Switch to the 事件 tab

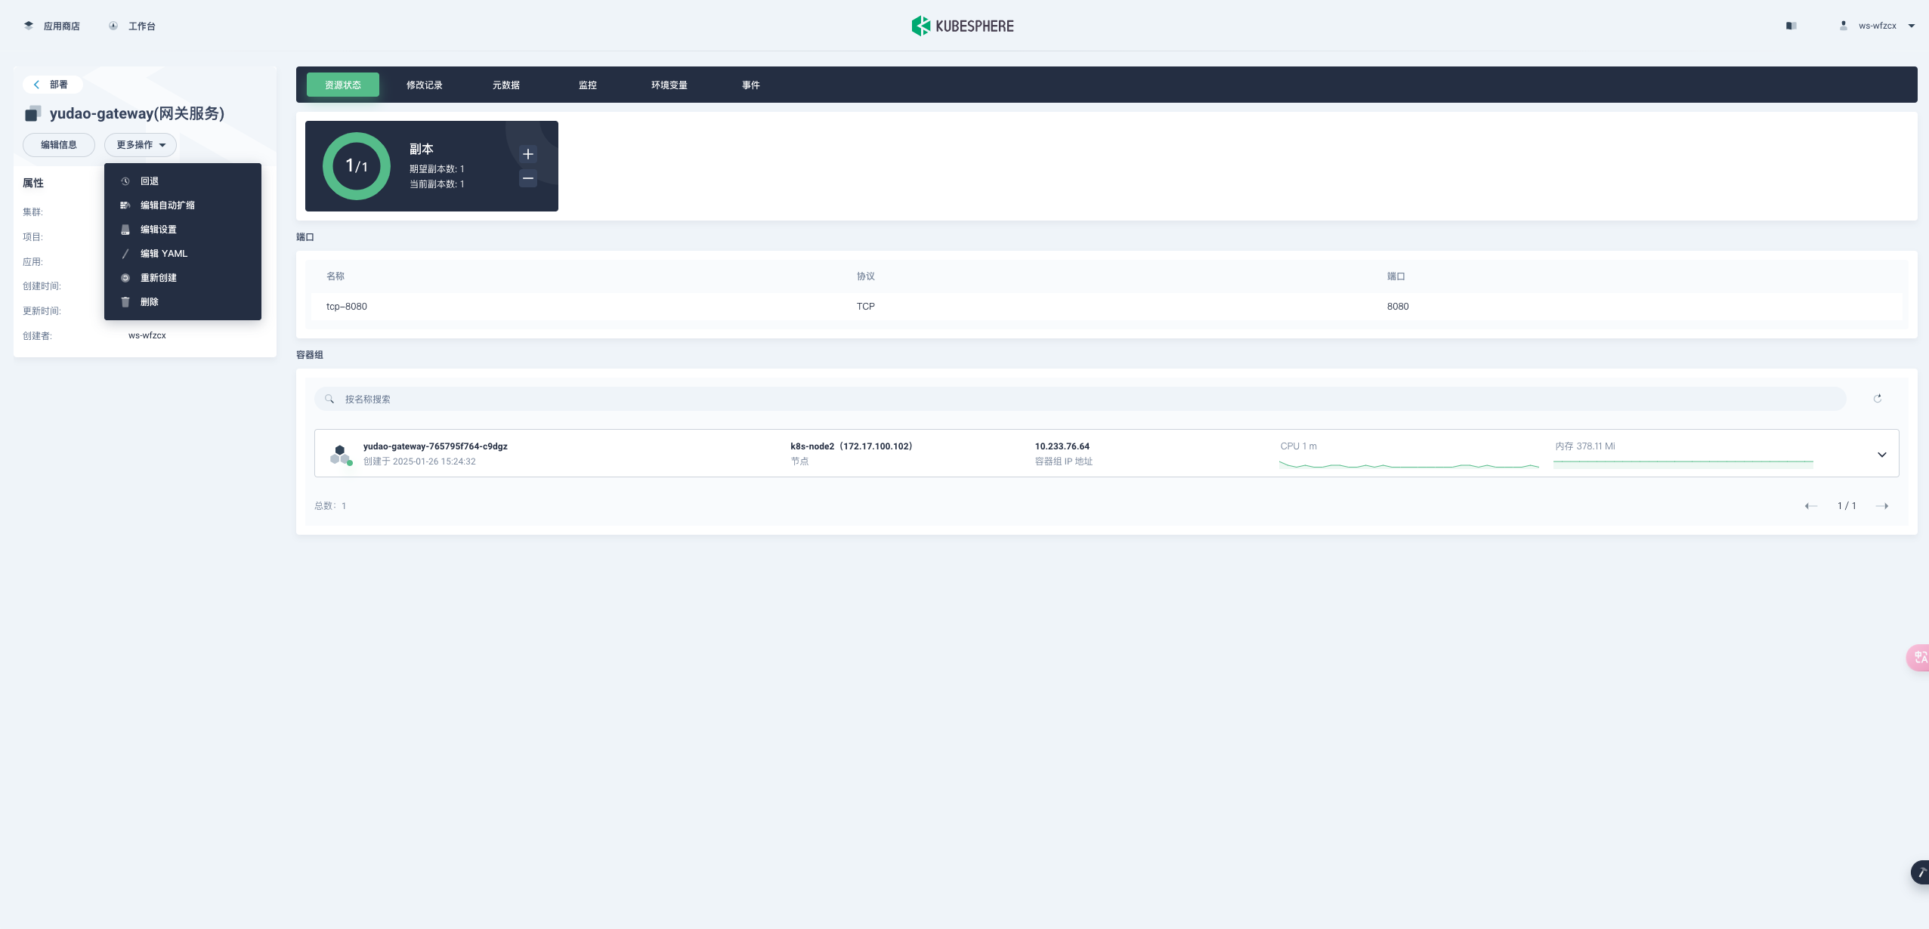pyautogui.click(x=751, y=85)
